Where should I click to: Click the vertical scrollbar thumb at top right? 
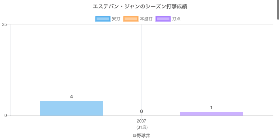278,9
